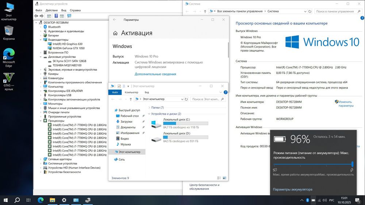Click the help icon in Explorer ribbon
This screenshot has width=365, height=205.
pyautogui.click(x=225, y=92)
